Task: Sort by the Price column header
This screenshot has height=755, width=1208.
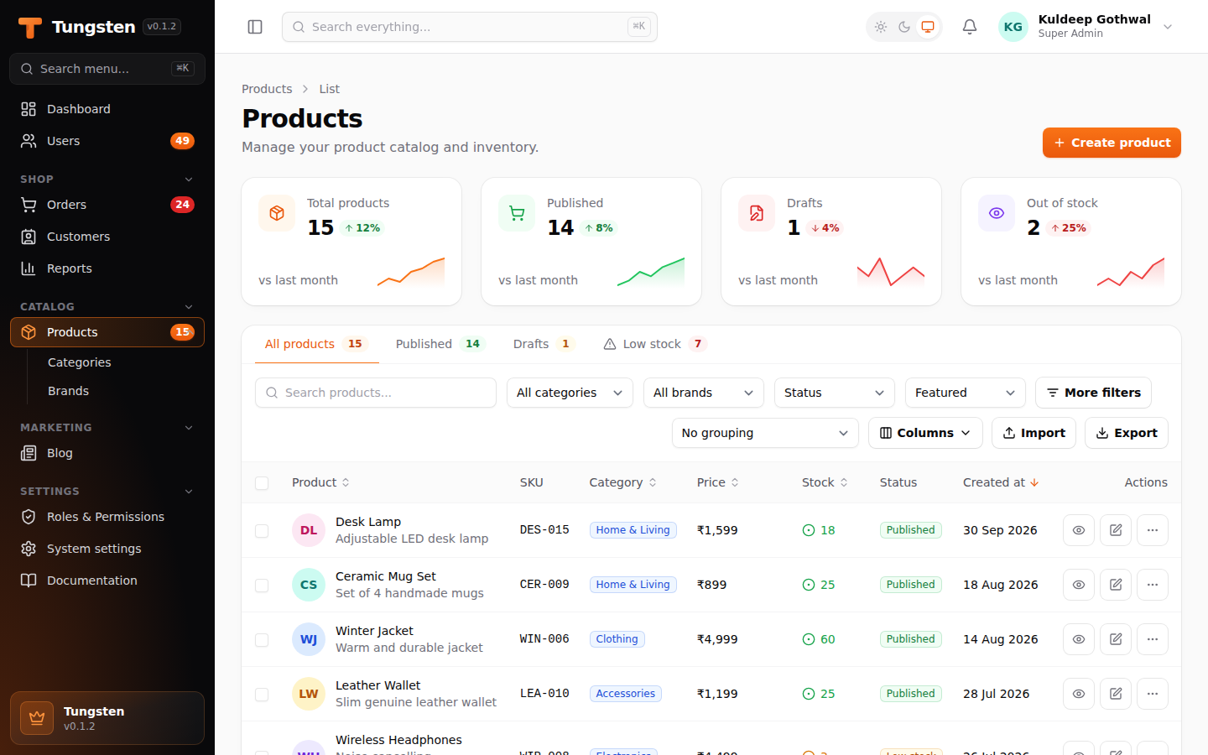Action: coord(718,482)
